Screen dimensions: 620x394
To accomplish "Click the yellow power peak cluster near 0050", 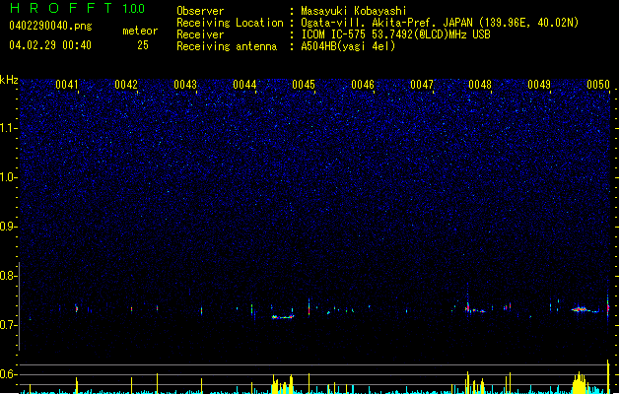I will click(580, 383).
